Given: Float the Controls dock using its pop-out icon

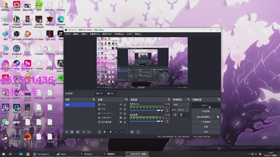Looking at the screenshot, I should pos(219,100).
